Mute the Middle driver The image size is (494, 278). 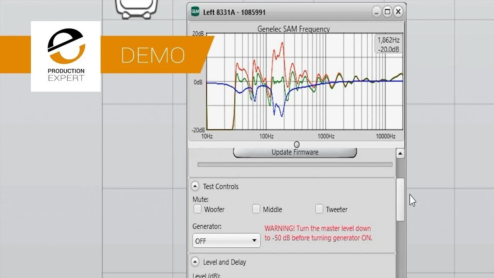[256, 209]
